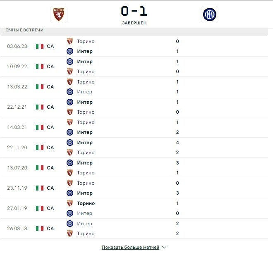Click 'Показать больше матчей' link
The width and height of the screenshot is (273, 255).
click(130, 247)
